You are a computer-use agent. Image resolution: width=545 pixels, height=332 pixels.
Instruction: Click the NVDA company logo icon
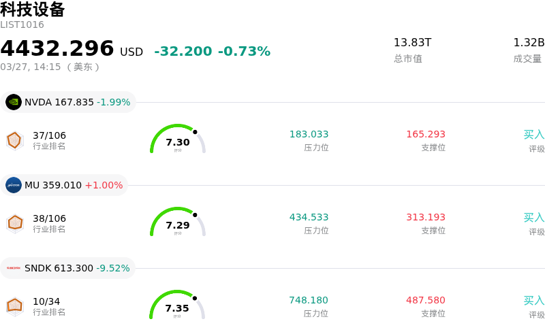point(14,102)
